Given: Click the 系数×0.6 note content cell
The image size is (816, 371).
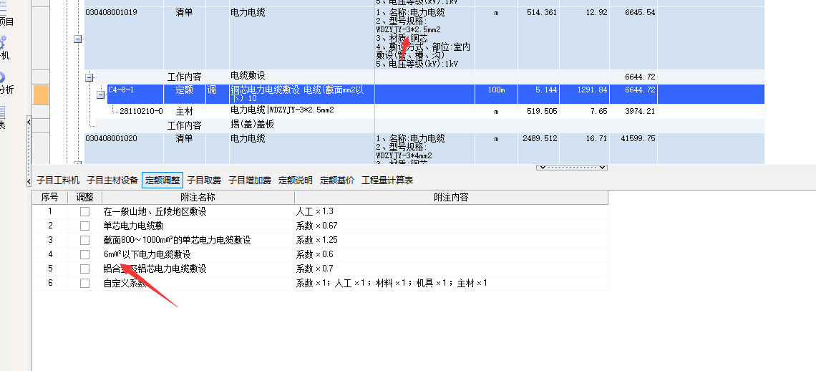Looking at the screenshot, I should point(451,255).
